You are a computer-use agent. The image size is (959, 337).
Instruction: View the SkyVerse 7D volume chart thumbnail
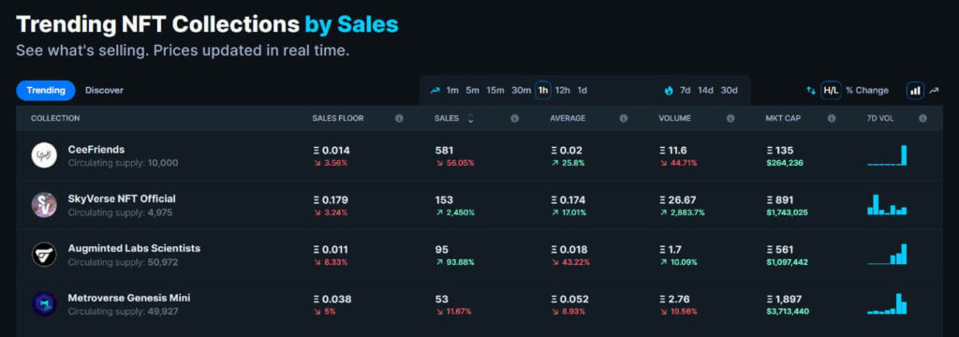pyautogui.click(x=887, y=204)
